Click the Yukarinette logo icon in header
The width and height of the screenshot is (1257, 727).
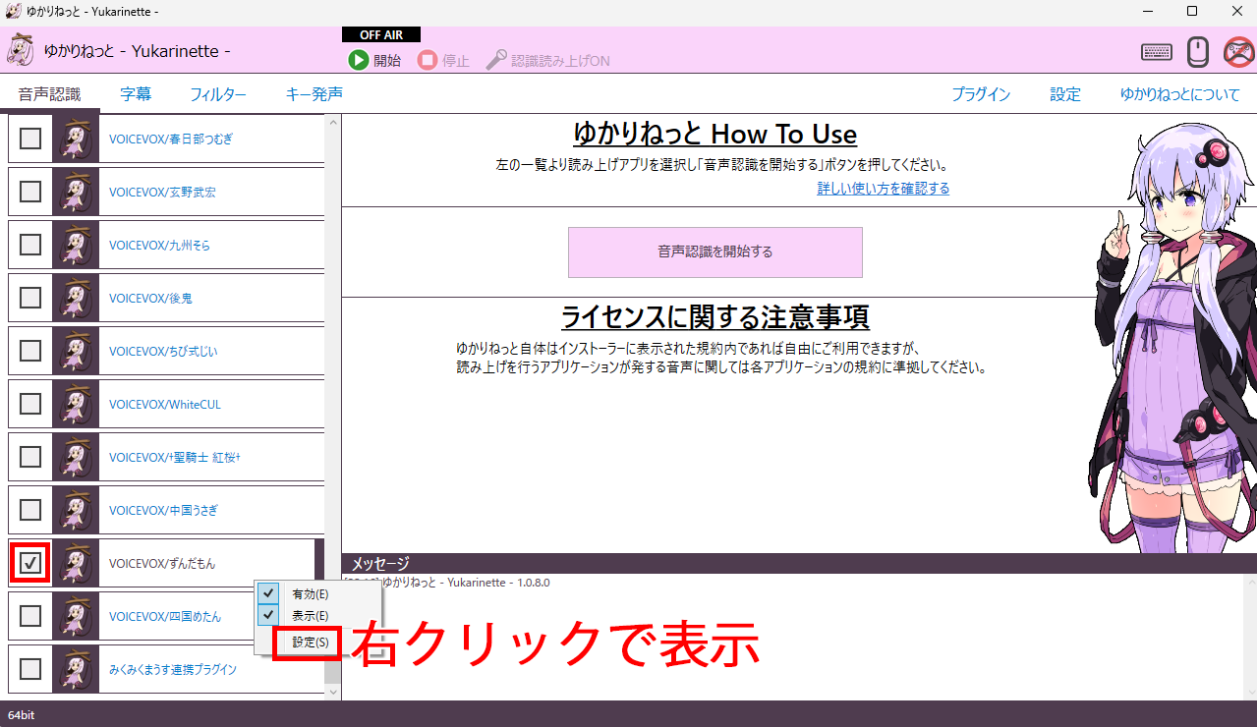coord(21,50)
